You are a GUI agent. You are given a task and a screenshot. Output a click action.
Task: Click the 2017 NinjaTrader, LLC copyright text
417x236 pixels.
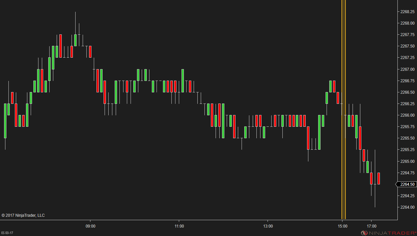[x=23, y=215]
